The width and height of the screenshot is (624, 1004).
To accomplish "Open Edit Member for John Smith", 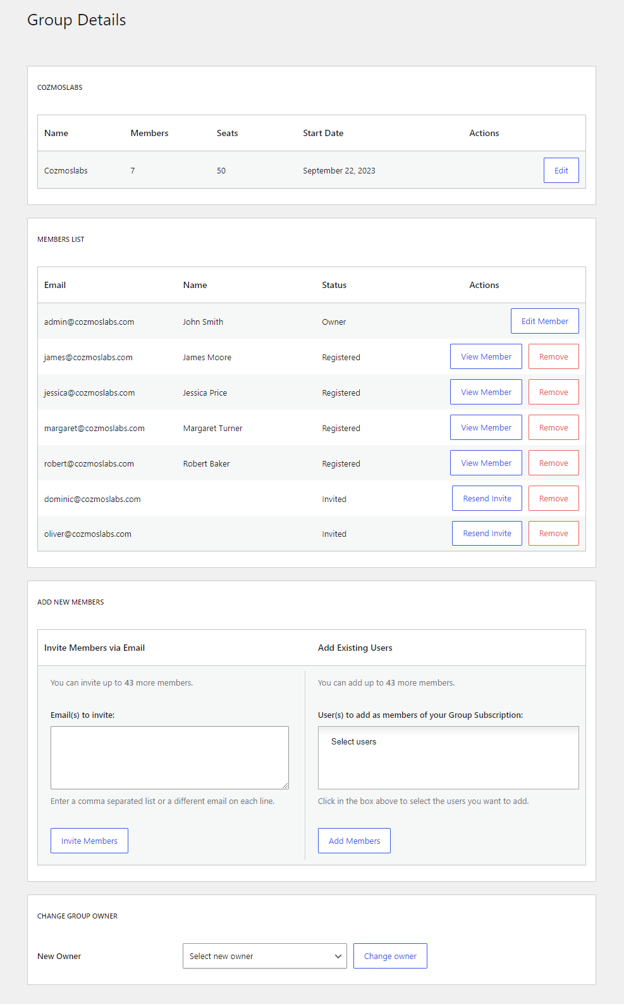I will pyautogui.click(x=544, y=321).
